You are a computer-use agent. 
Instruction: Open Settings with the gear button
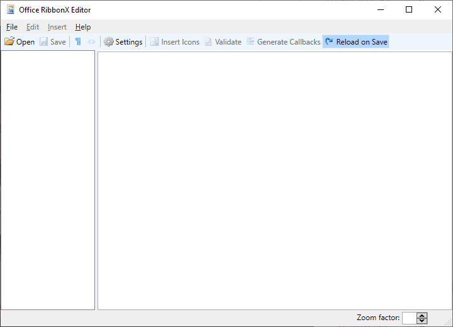(x=123, y=42)
